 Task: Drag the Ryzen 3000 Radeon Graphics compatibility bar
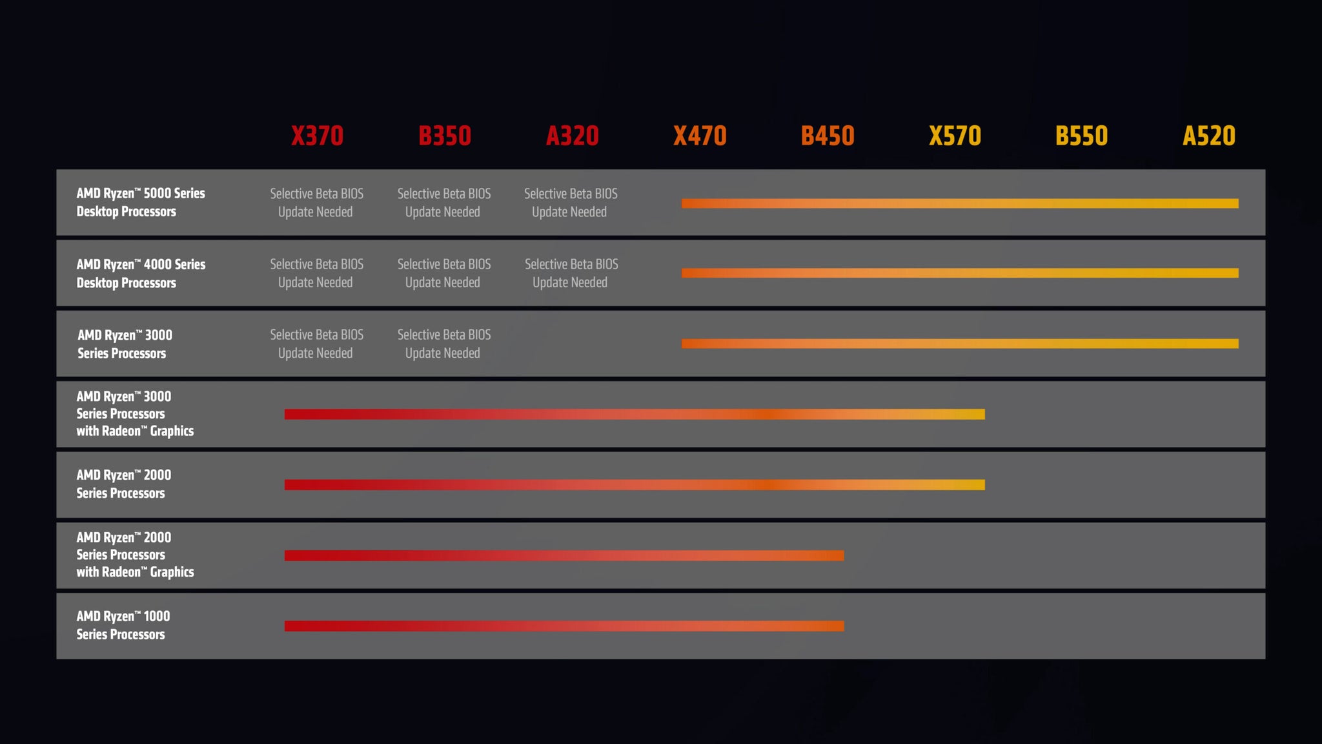coord(633,414)
